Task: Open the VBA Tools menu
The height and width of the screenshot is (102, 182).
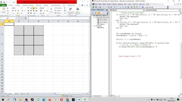Action: pos(130,4)
